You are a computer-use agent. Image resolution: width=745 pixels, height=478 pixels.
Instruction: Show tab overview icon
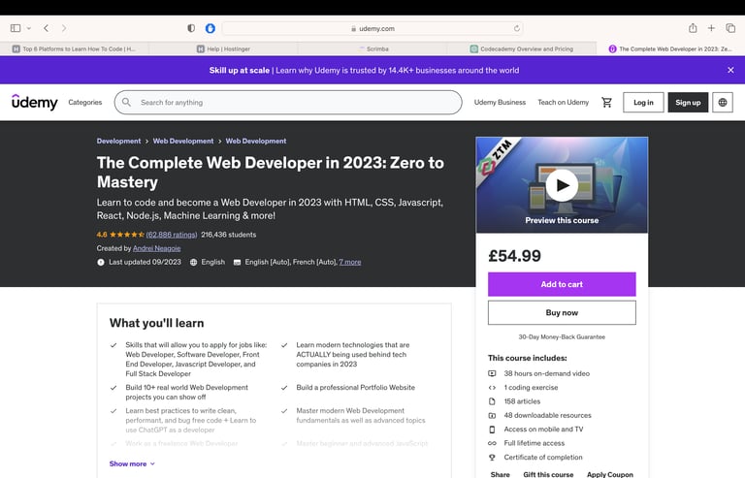[x=730, y=28]
